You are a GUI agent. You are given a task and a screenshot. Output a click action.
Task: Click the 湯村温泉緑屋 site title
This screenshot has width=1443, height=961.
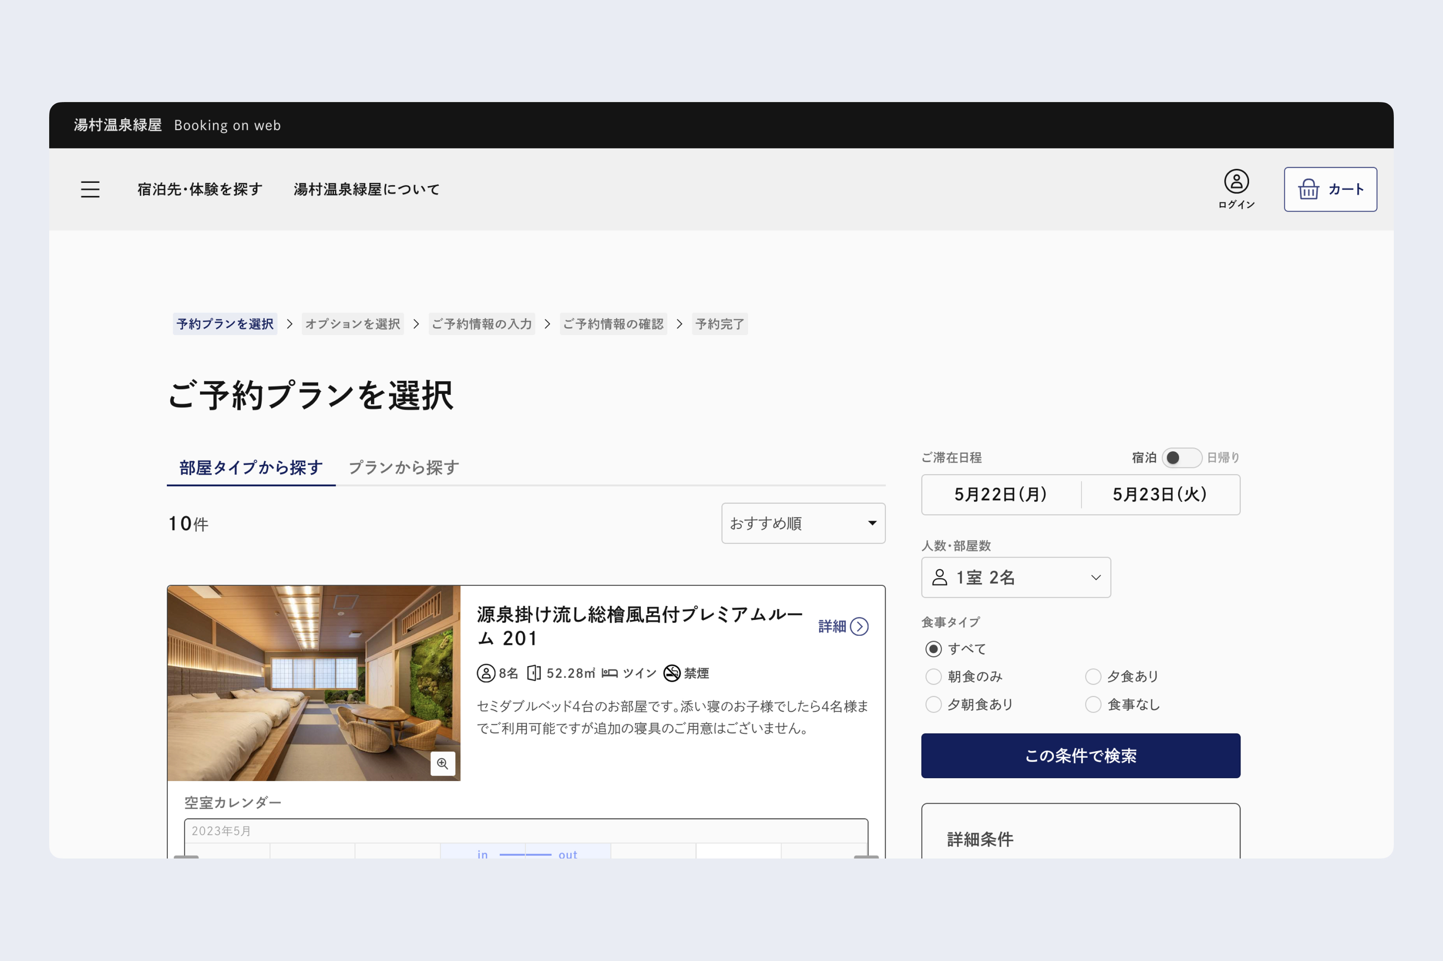118,125
